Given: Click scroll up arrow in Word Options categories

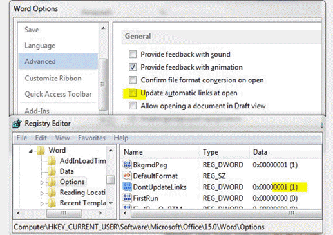Looking at the screenshot, I should coord(103,28).
